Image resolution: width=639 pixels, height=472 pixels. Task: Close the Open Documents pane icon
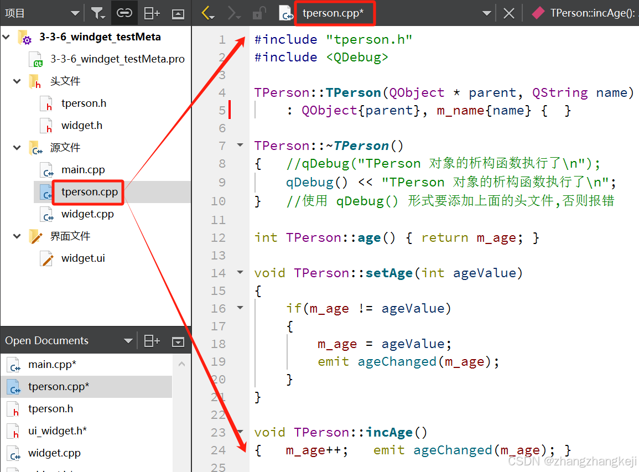178,341
